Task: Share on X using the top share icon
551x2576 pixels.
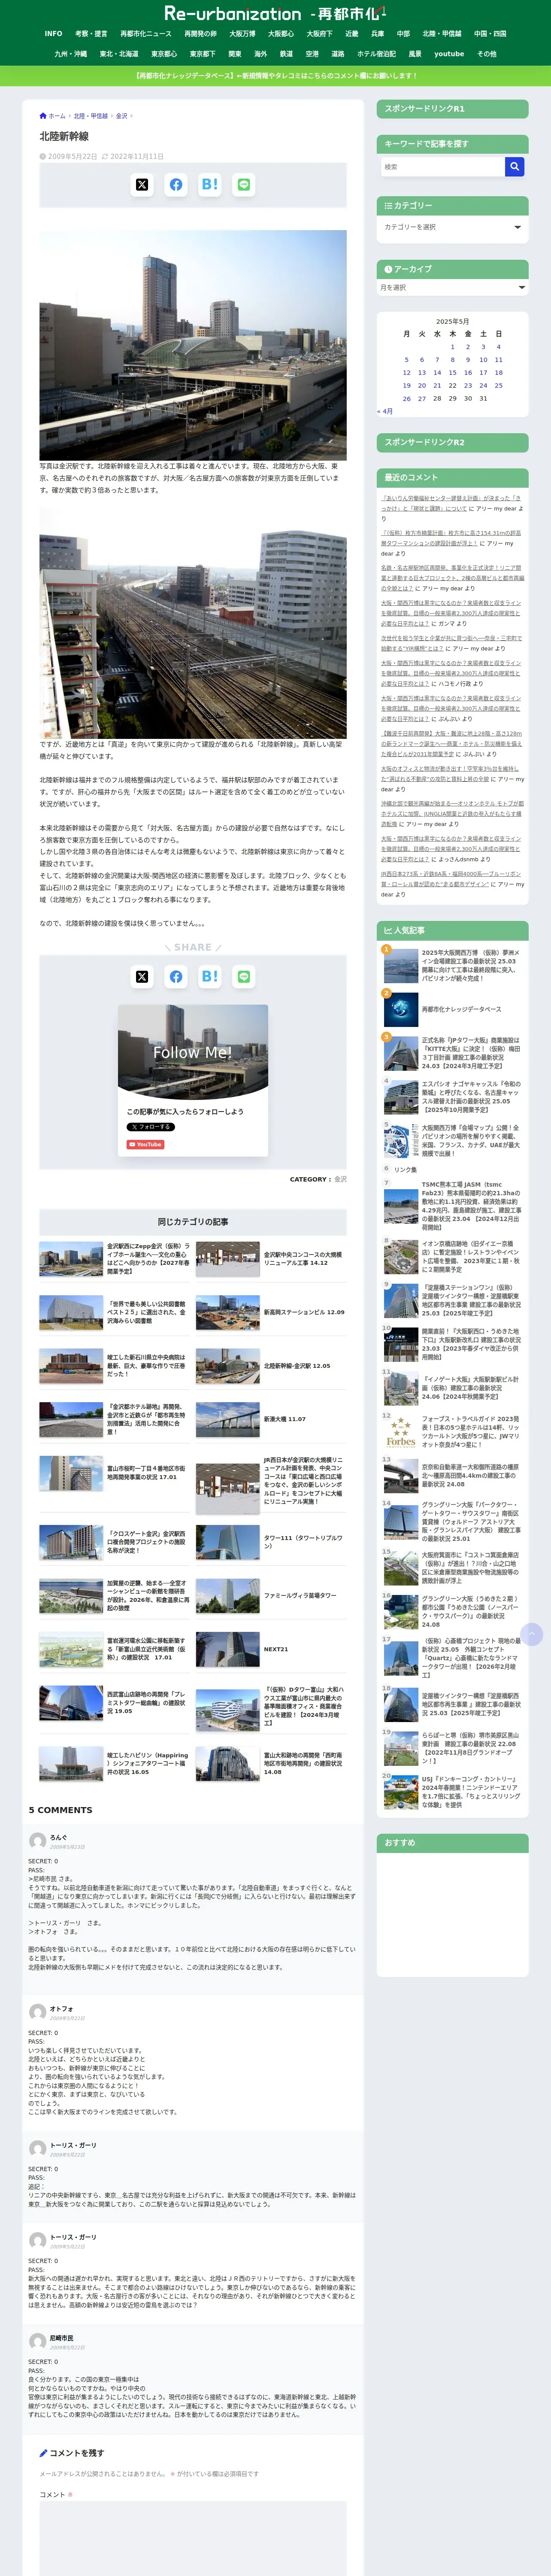Action: pos(142,185)
